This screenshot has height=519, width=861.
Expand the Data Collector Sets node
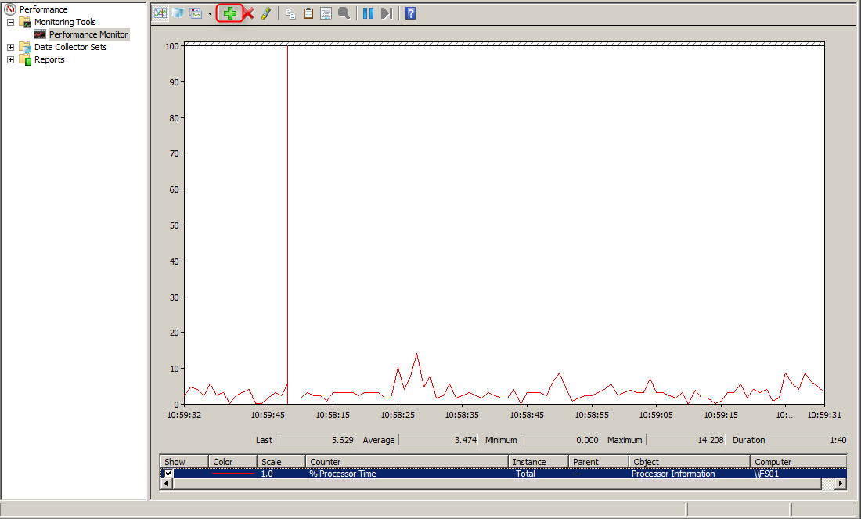(10, 48)
